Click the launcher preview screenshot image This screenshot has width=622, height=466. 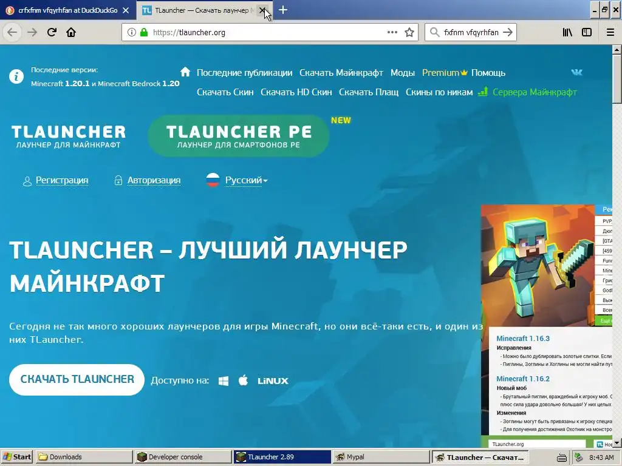[547, 326]
